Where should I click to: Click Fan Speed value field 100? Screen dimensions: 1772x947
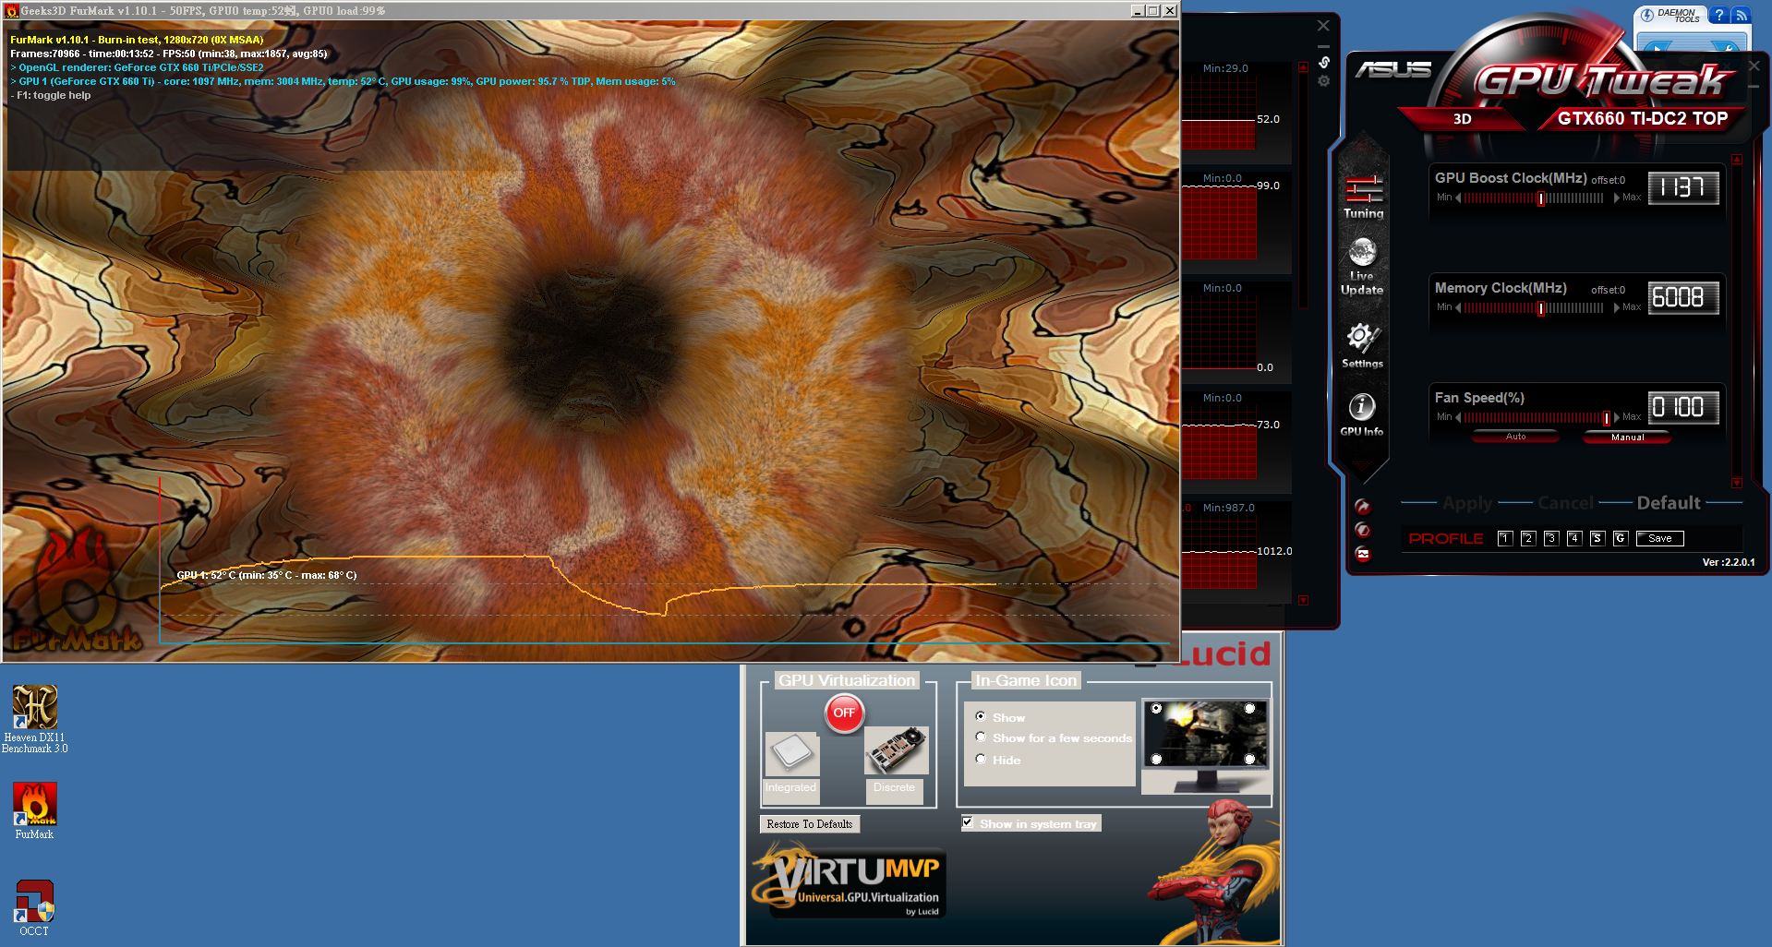pos(1682,408)
